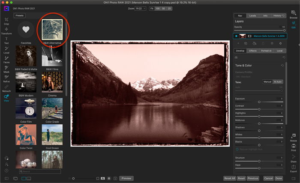
Task: Select the Transform tool
Action: point(6,30)
